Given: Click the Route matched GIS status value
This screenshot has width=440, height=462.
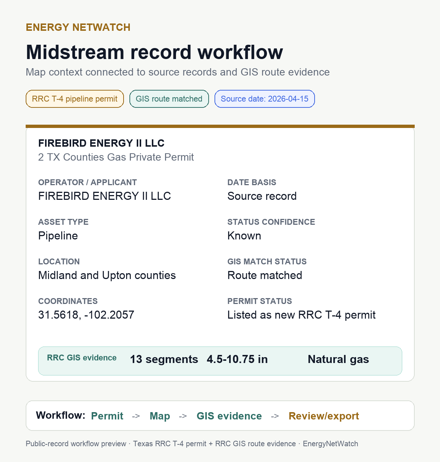Looking at the screenshot, I should coord(265,275).
